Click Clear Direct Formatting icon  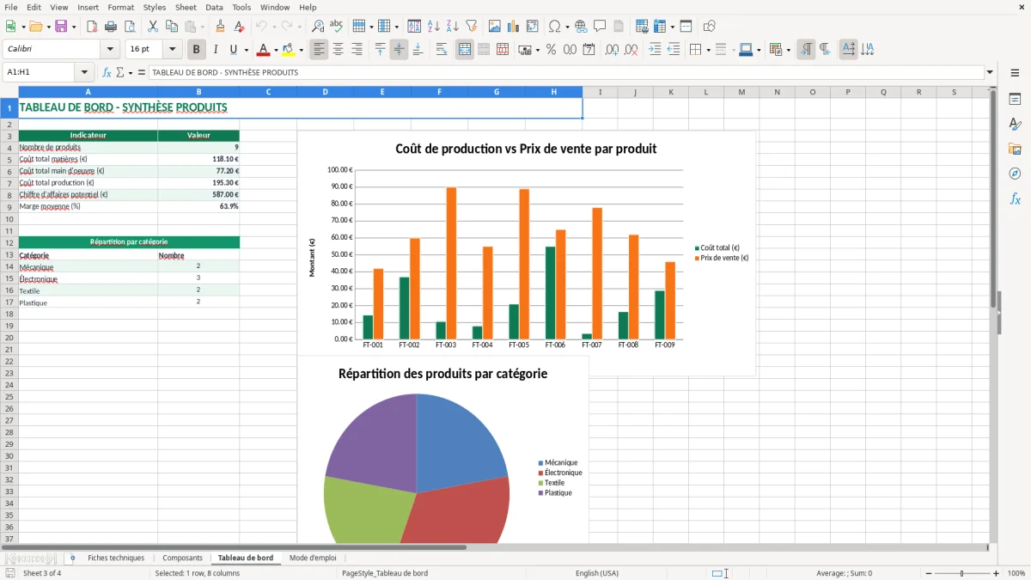[240, 27]
